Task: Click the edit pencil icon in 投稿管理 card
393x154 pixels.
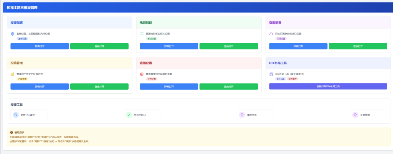Action: click(13, 74)
